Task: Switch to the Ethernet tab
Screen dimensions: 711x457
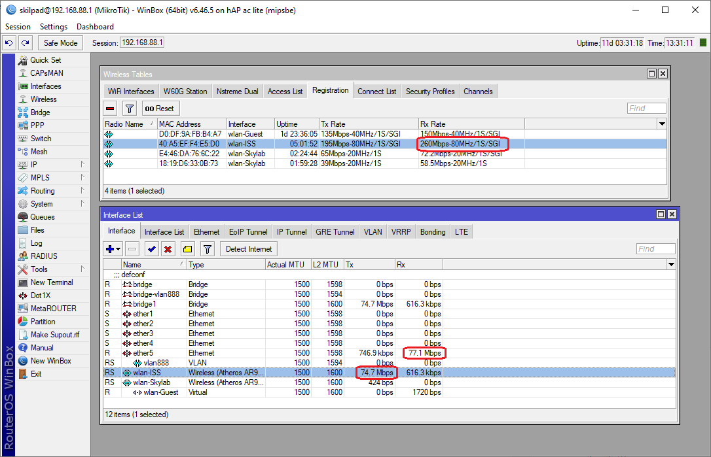Action: 207,232
